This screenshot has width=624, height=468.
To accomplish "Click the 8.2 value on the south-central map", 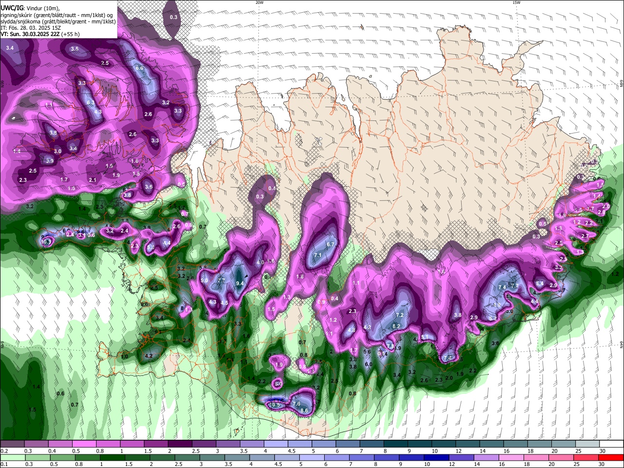I will click(x=396, y=327).
